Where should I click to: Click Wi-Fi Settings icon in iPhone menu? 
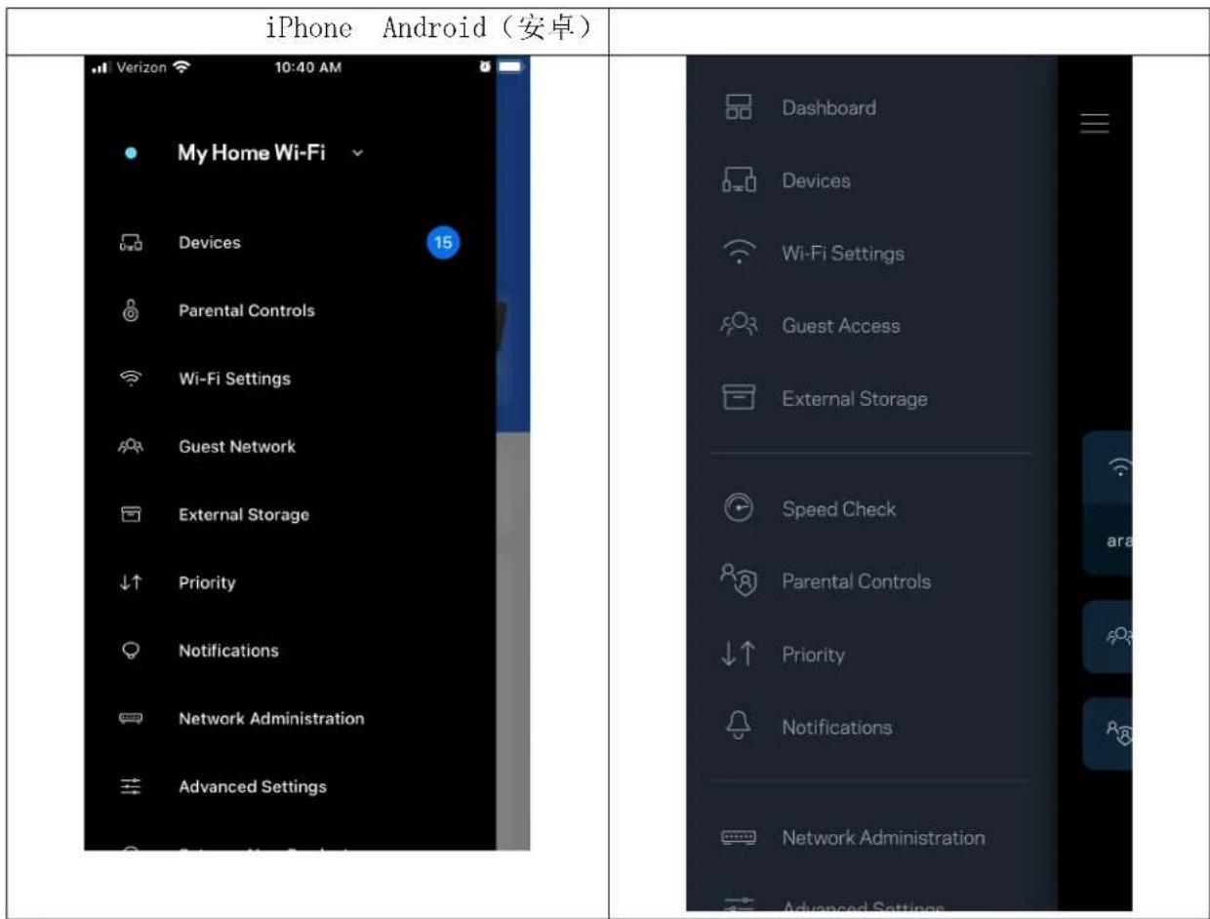[131, 379]
